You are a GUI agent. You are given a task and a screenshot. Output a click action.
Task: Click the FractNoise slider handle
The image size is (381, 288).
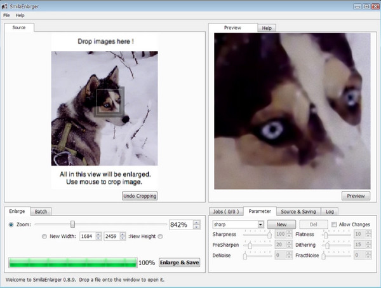click(323, 256)
